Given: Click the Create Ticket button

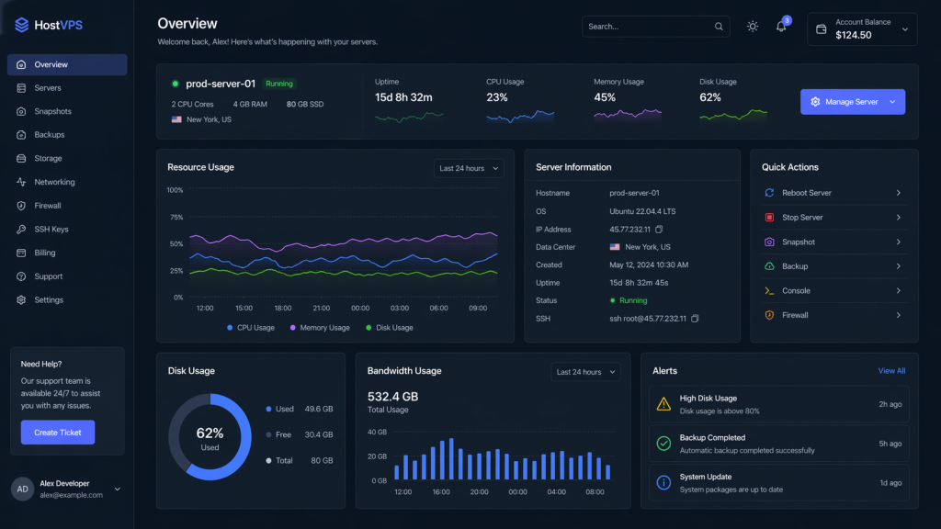Looking at the screenshot, I should click(57, 432).
